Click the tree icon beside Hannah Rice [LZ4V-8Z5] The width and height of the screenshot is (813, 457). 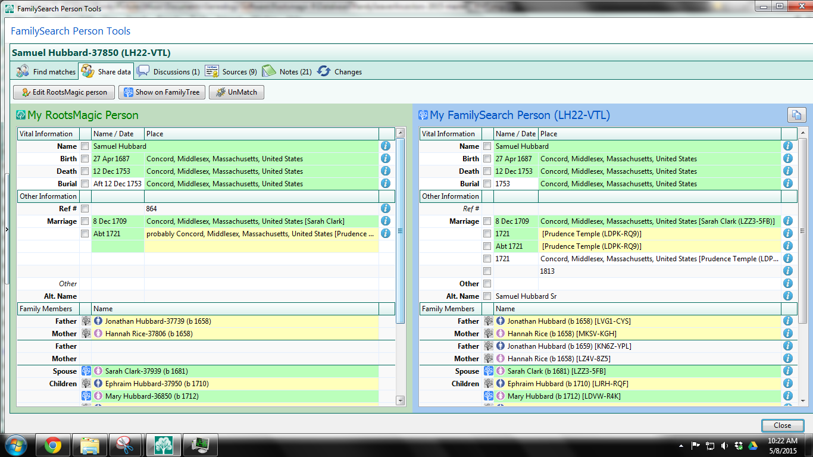coord(489,358)
